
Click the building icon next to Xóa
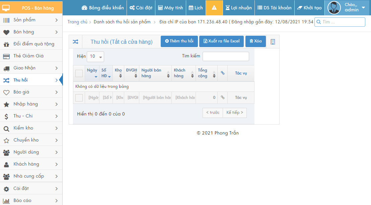[x=273, y=42]
